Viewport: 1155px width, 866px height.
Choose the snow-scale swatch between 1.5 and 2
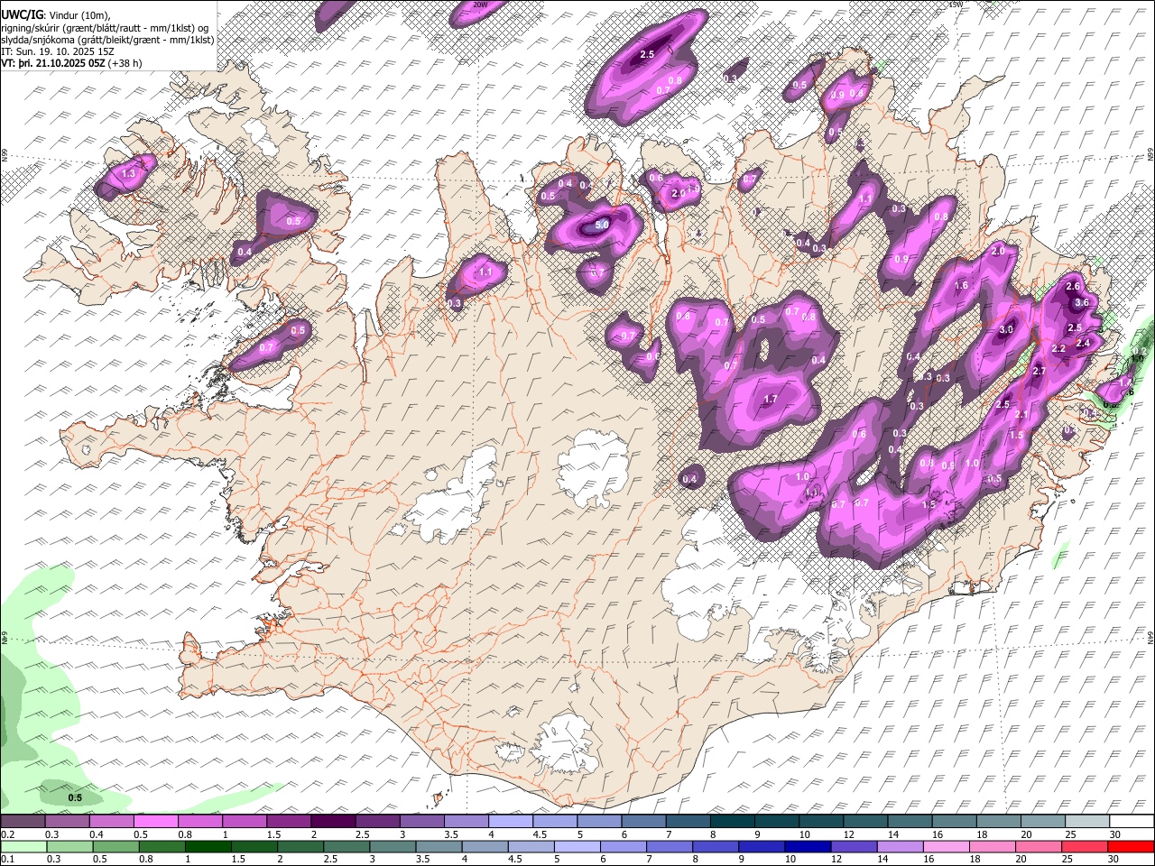coord(289,822)
